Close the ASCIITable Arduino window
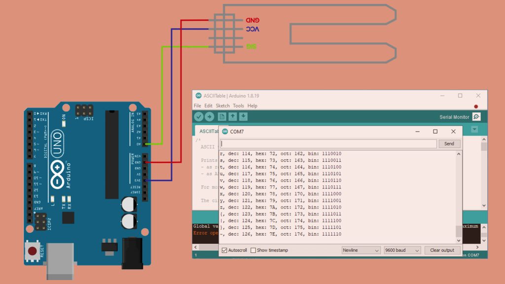Screen dimensions: 505x284 tap(478, 96)
